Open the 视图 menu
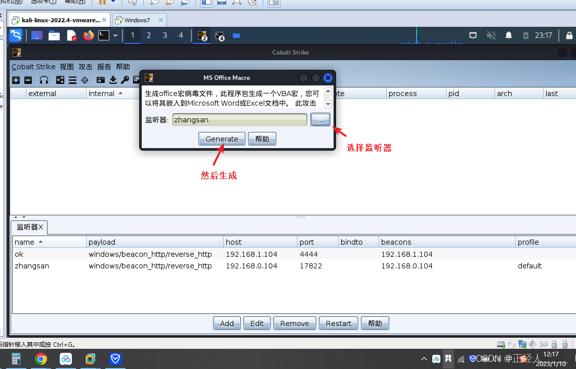576x369 pixels. pos(67,67)
